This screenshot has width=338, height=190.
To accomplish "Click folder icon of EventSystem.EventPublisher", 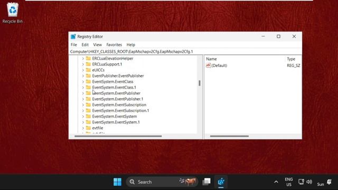I will (88, 93).
